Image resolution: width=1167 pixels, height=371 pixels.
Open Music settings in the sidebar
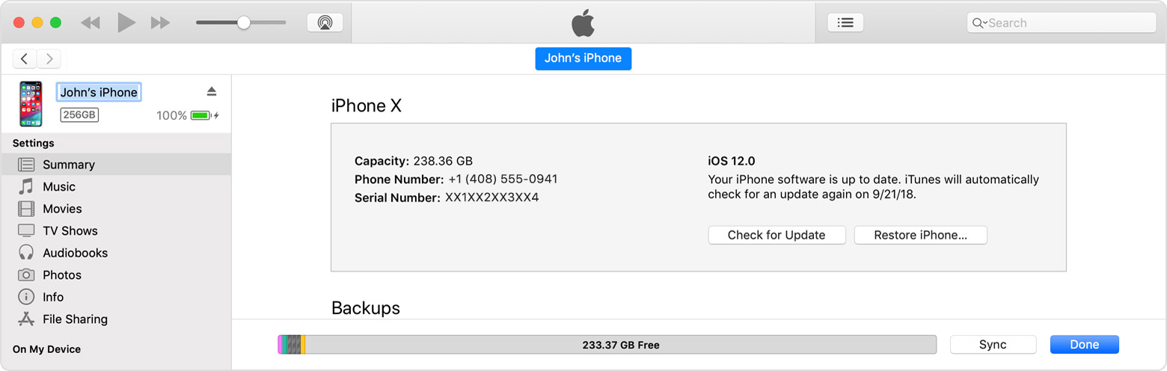(116, 186)
